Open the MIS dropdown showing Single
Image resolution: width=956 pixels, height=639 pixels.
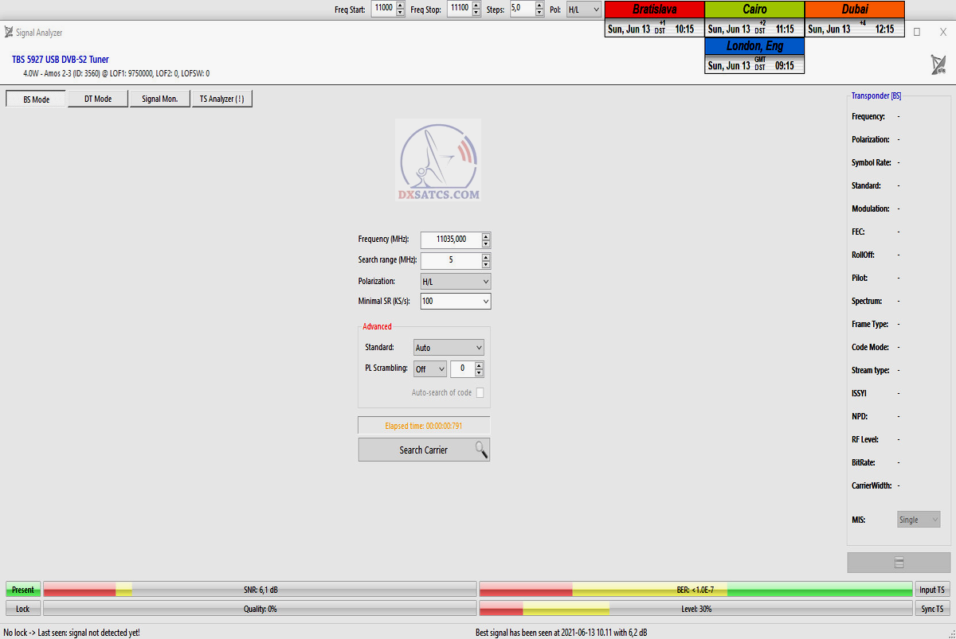click(x=919, y=520)
